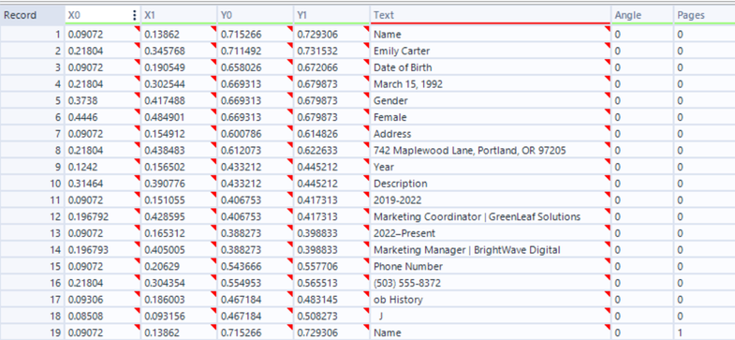
Task: Select Y0 value 0.658026
Action: pos(255,67)
